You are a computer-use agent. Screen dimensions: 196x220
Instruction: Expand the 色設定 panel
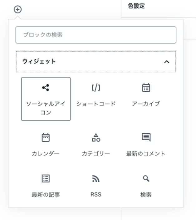point(136,6)
